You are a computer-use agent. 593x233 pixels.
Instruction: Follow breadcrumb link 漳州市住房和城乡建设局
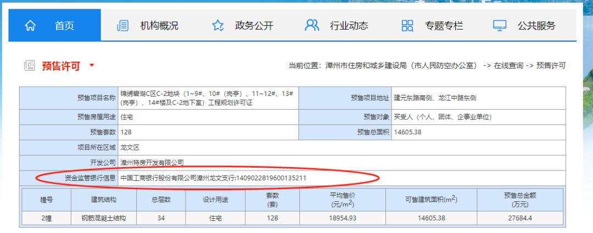click(402, 66)
